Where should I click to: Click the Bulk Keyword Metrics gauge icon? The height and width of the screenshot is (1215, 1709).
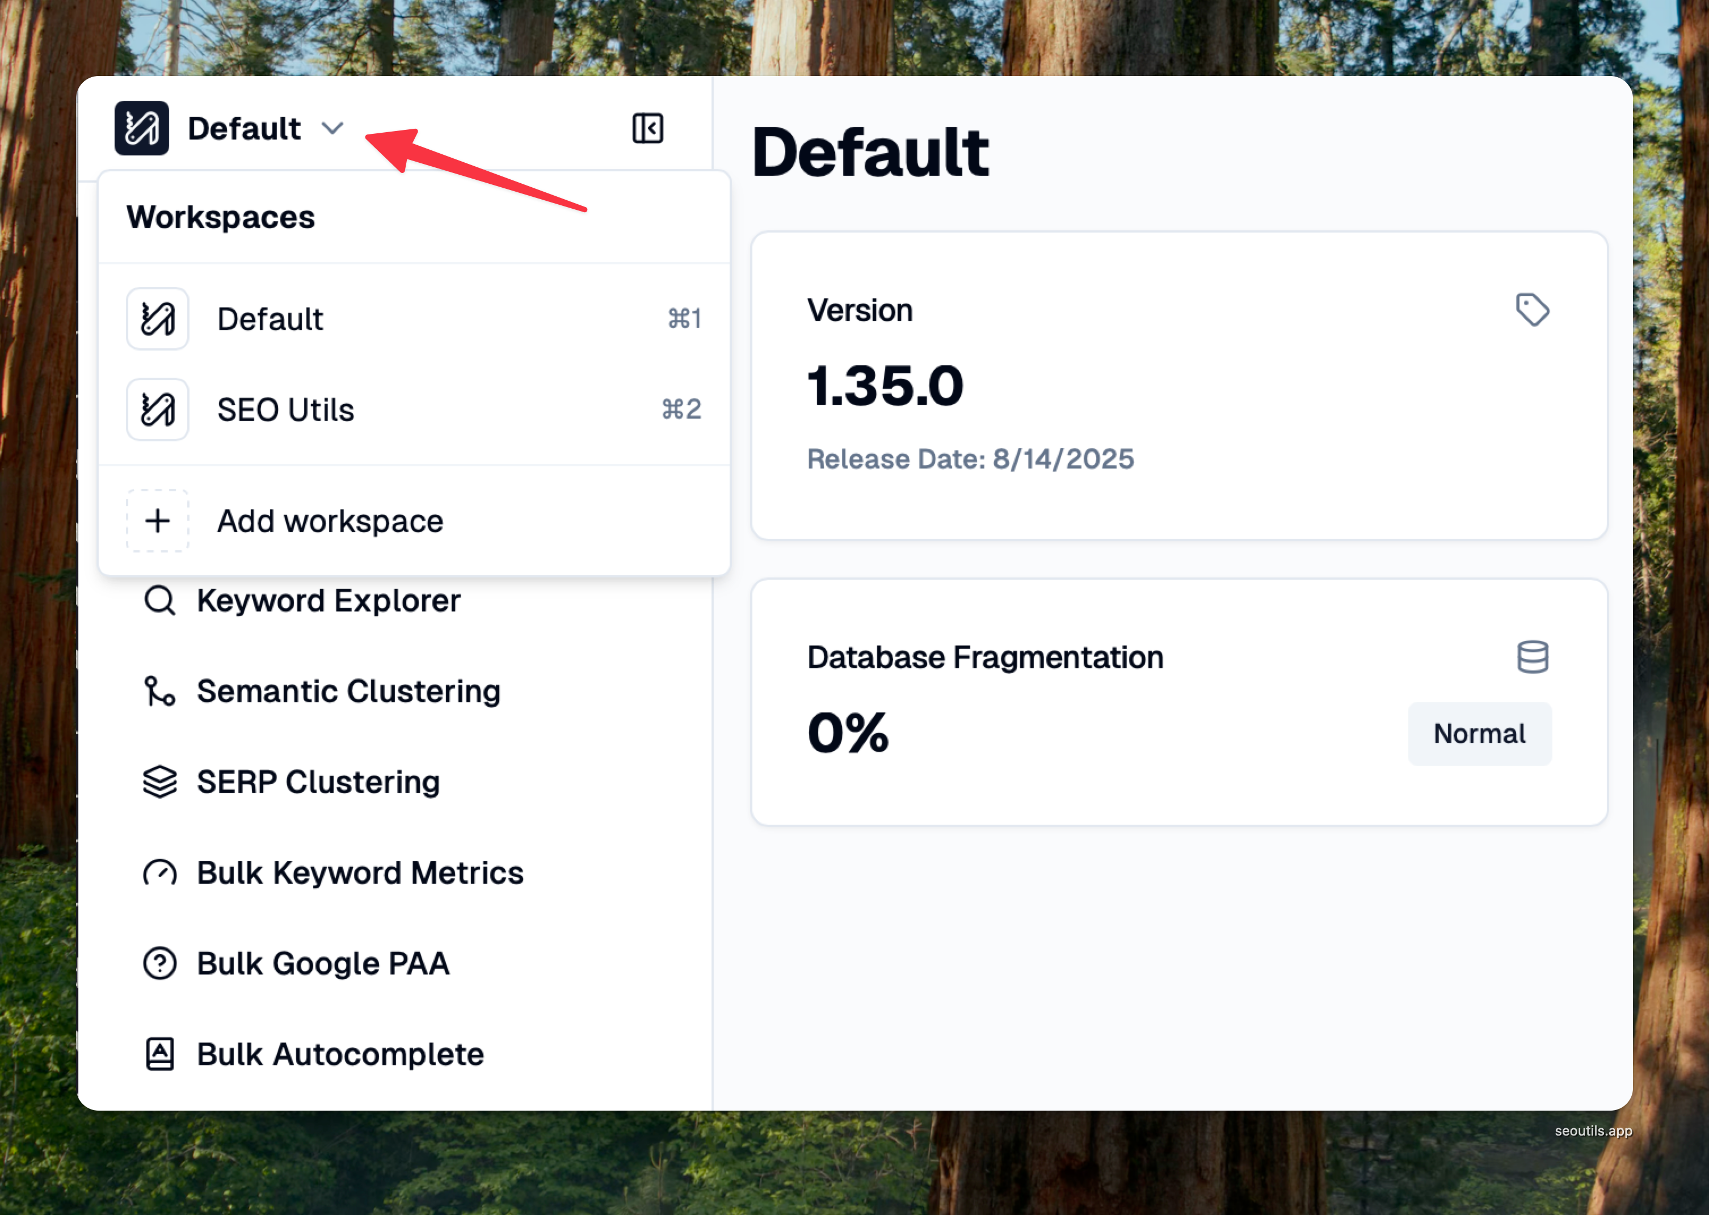tap(159, 873)
